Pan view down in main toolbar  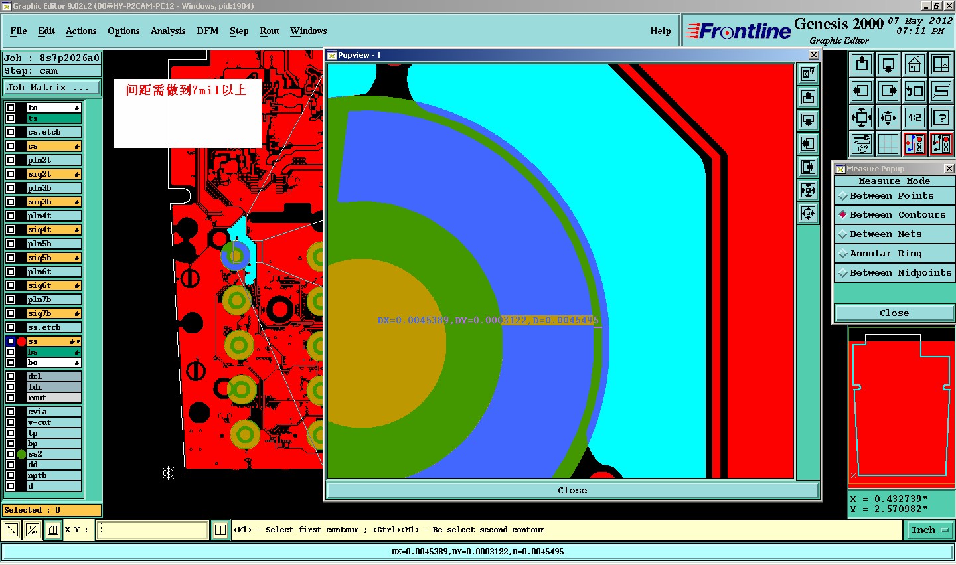[888, 64]
